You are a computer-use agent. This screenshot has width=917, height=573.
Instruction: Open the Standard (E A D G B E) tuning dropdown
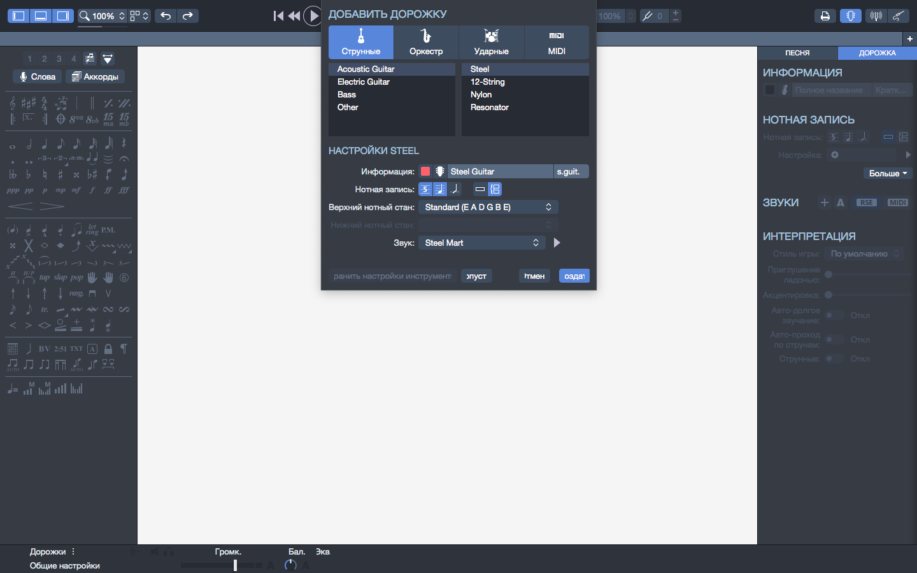pyautogui.click(x=488, y=207)
